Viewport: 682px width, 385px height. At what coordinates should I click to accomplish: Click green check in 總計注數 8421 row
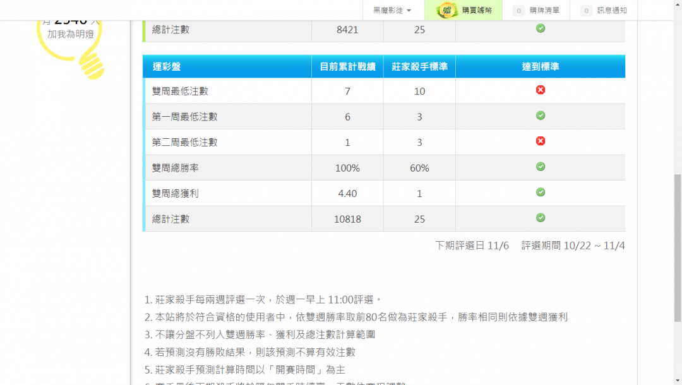click(x=540, y=28)
